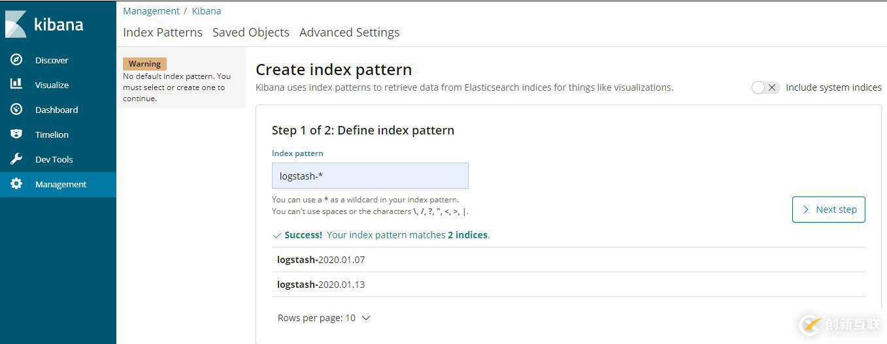Switch to the Saved Objects tab
Image resolution: width=887 pixels, height=344 pixels.
pos(251,33)
